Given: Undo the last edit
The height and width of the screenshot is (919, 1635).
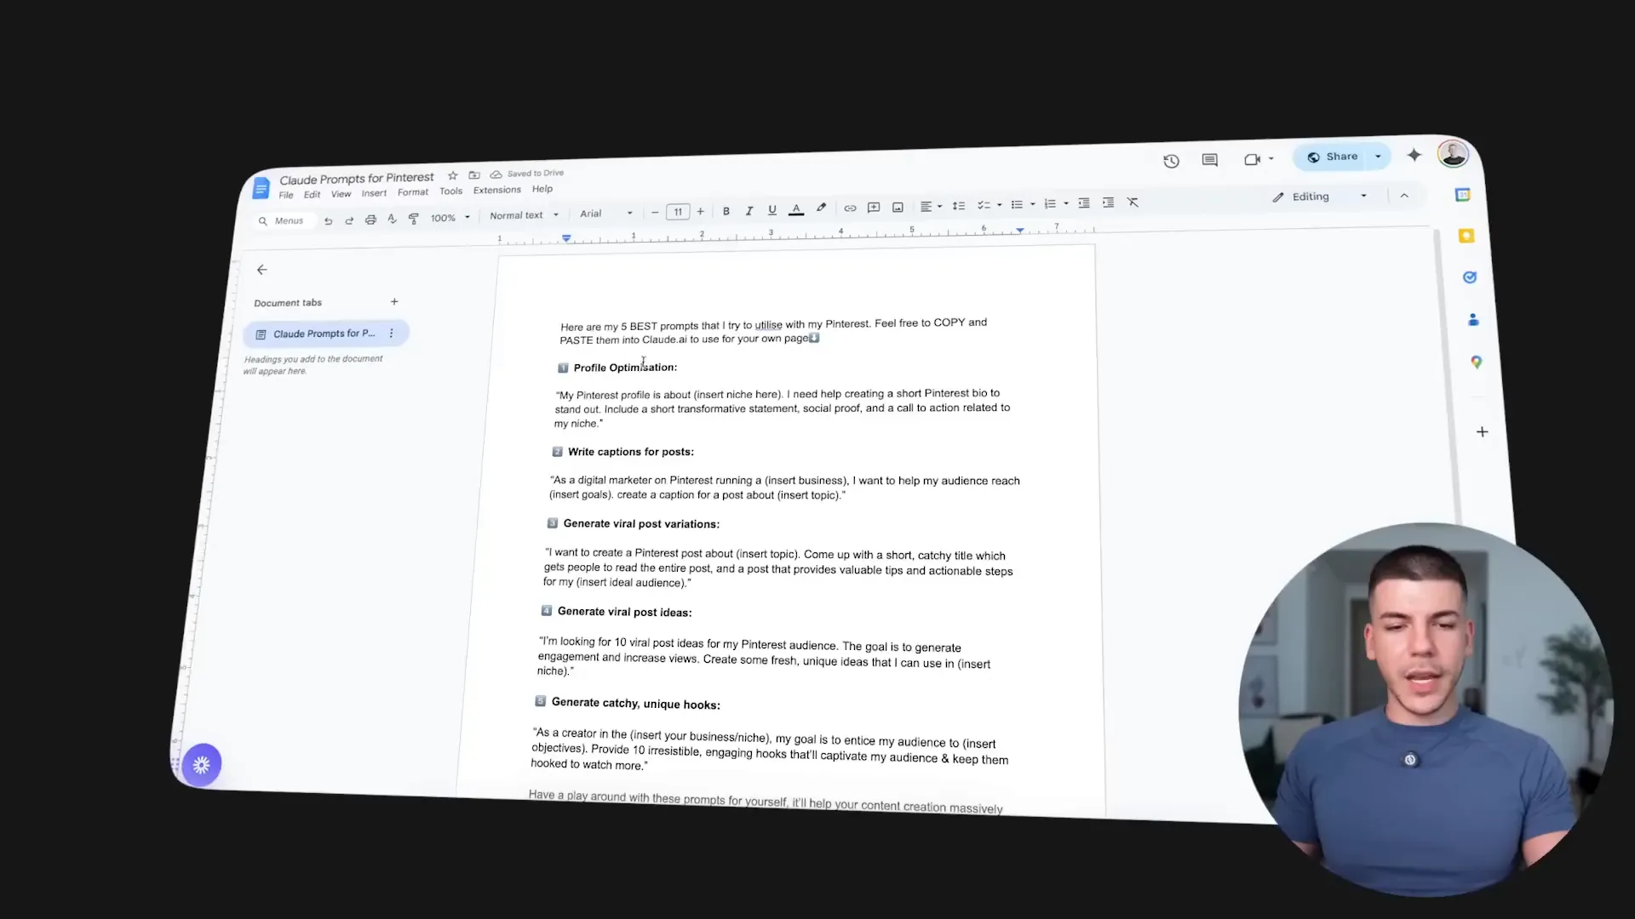Looking at the screenshot, I should pos(328,220).
